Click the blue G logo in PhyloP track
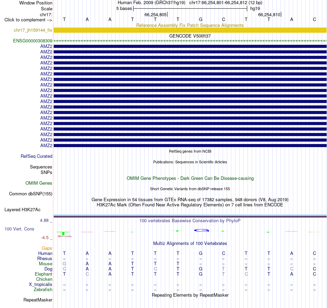This screenshot has width=327, height=308. 201,230
